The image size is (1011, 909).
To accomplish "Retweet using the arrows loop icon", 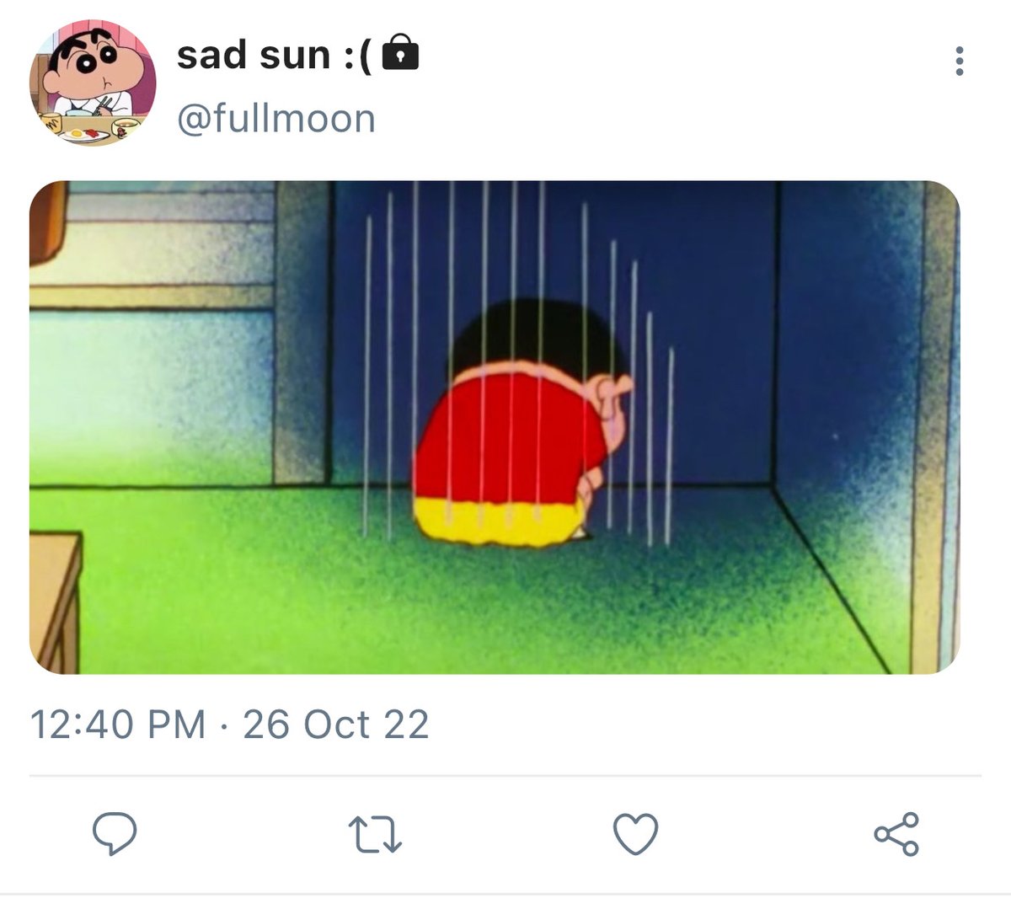I will [x=375, y=834].
